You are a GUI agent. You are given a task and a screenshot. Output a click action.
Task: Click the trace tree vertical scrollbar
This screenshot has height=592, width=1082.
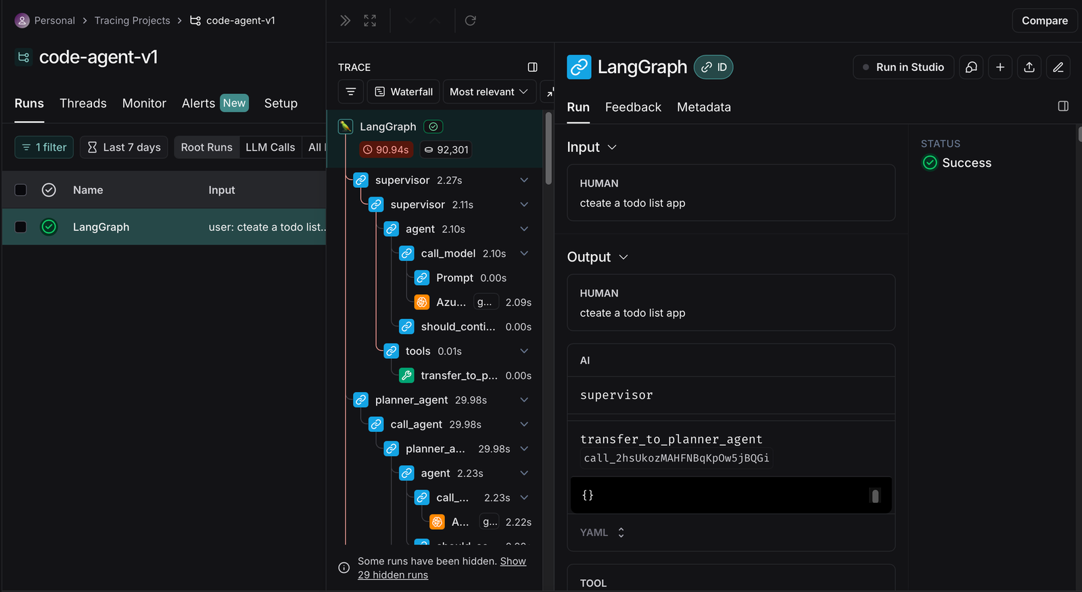(548, 149)
